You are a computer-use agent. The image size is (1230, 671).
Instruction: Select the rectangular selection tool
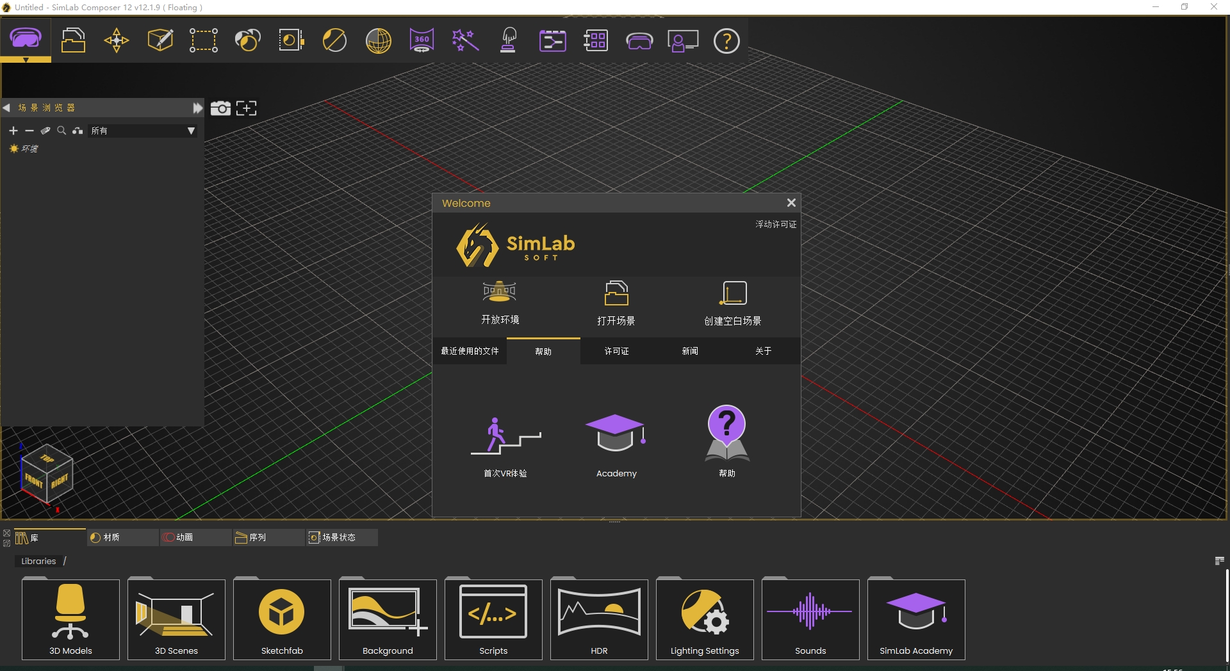pos(203,40)
